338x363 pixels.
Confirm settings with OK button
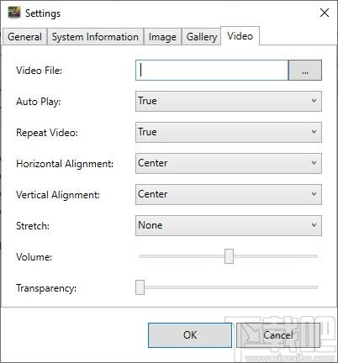[x=190, y=335]
